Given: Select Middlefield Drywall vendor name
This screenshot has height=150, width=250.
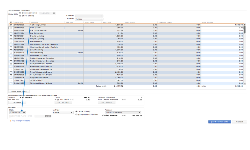Looking at the screenshot, I should 39,56.
